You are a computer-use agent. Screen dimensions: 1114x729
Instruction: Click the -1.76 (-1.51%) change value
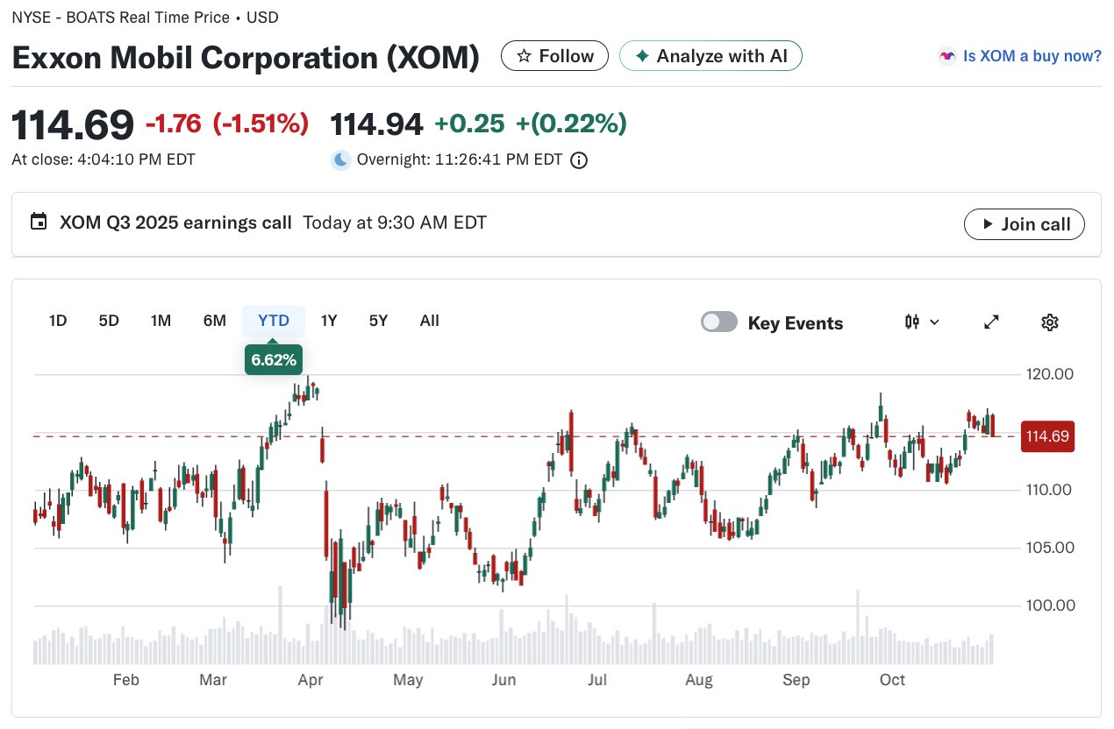[x=227, y=124]
